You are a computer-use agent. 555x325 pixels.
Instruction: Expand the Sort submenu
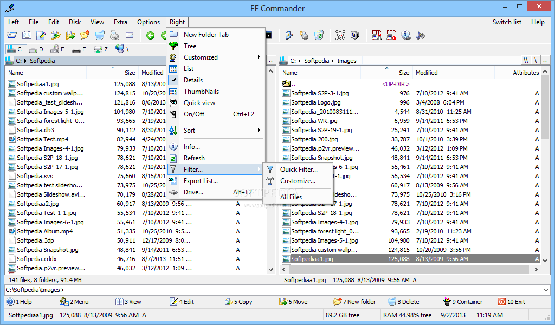pos(216,130)
